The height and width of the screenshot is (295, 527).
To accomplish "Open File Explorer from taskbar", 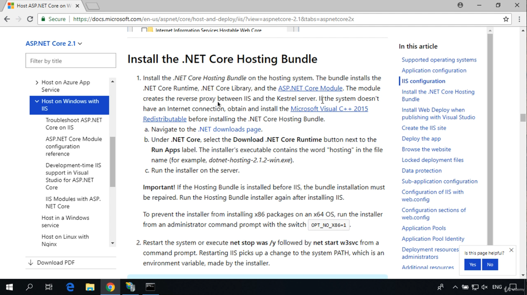I will point(90,287).
